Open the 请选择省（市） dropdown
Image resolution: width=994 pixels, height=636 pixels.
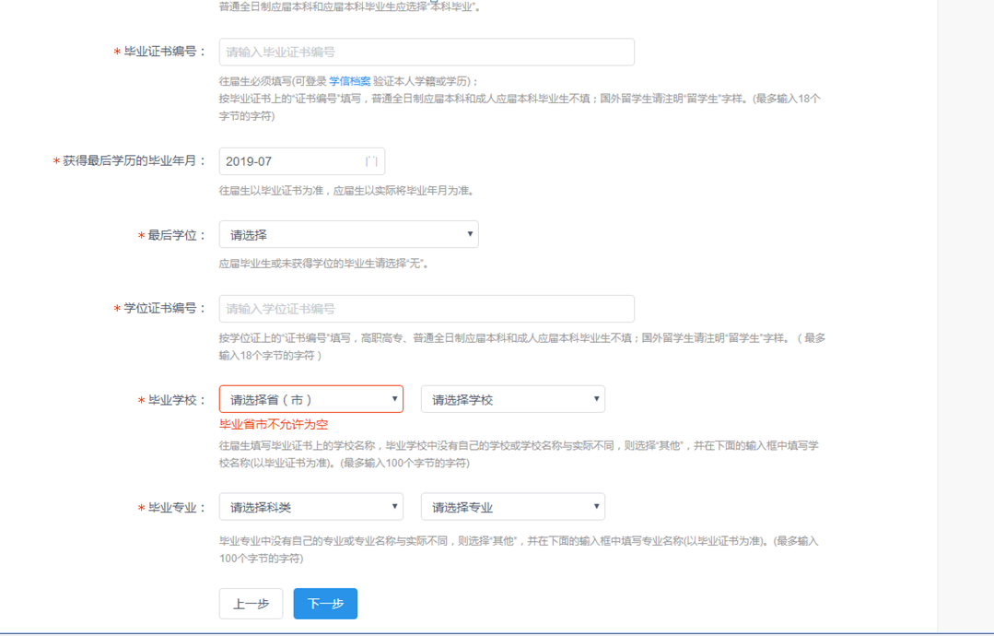tap(310, 399)
